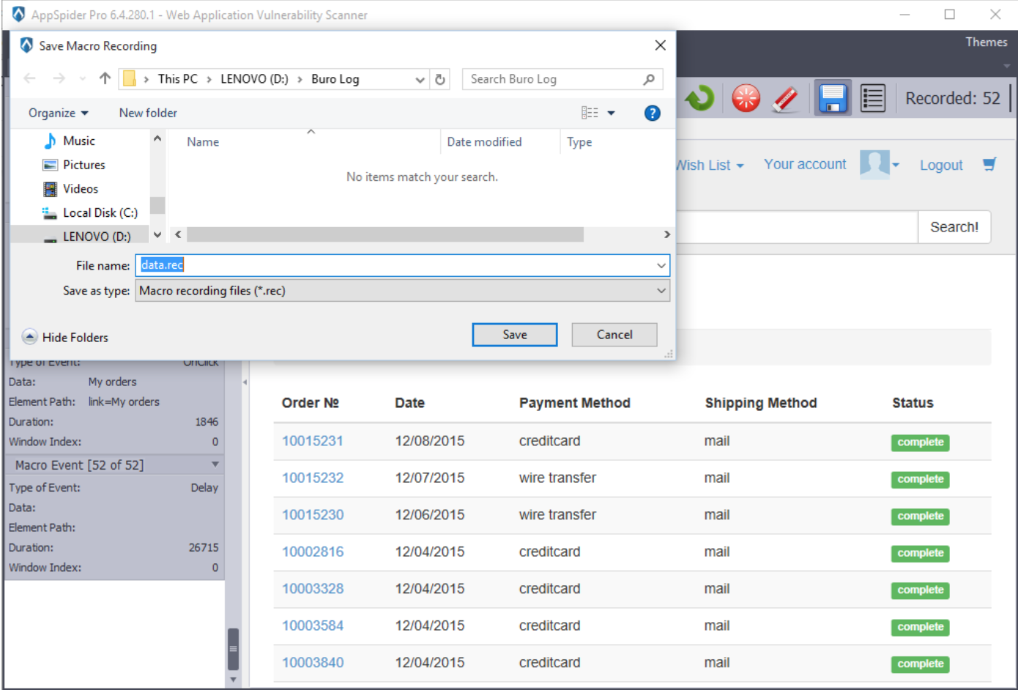Click the horizontal scrollbar in file list
Viewport: 1018px width, 690px height.
[385, 234]
